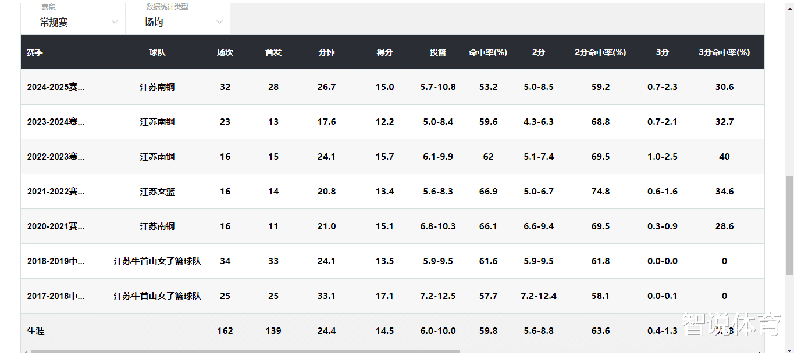
Task: Click the vertical page scrollbar thumb
Action: pyautogui.click(x=789, y=225)
